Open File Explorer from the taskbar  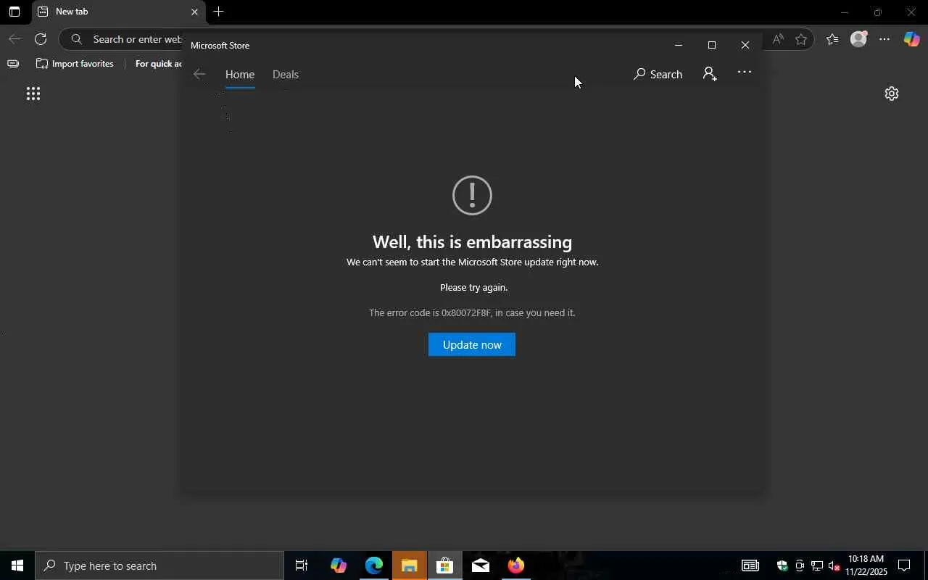(410, 565)
